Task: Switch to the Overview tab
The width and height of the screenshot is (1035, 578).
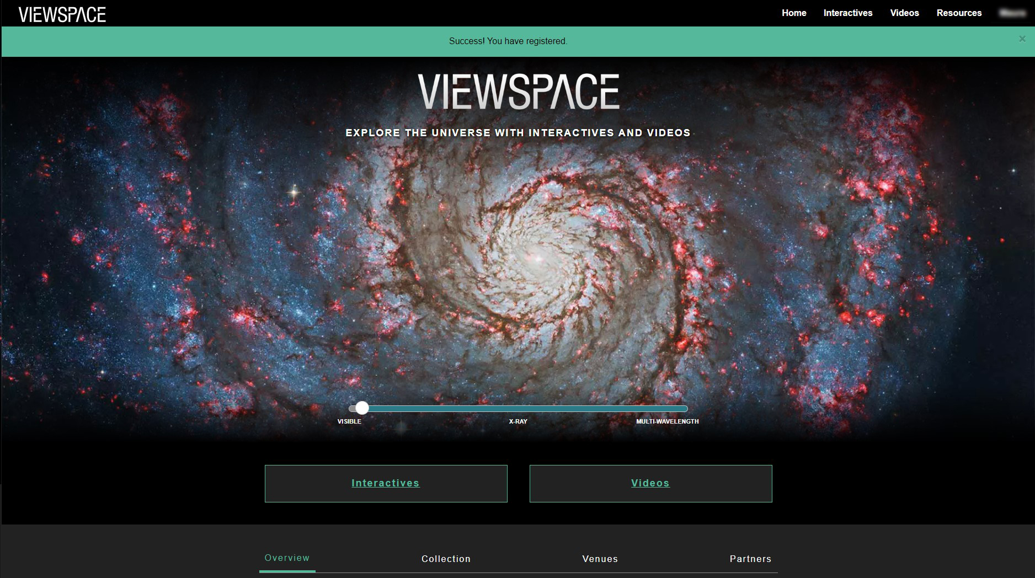Action: (287, 558)
